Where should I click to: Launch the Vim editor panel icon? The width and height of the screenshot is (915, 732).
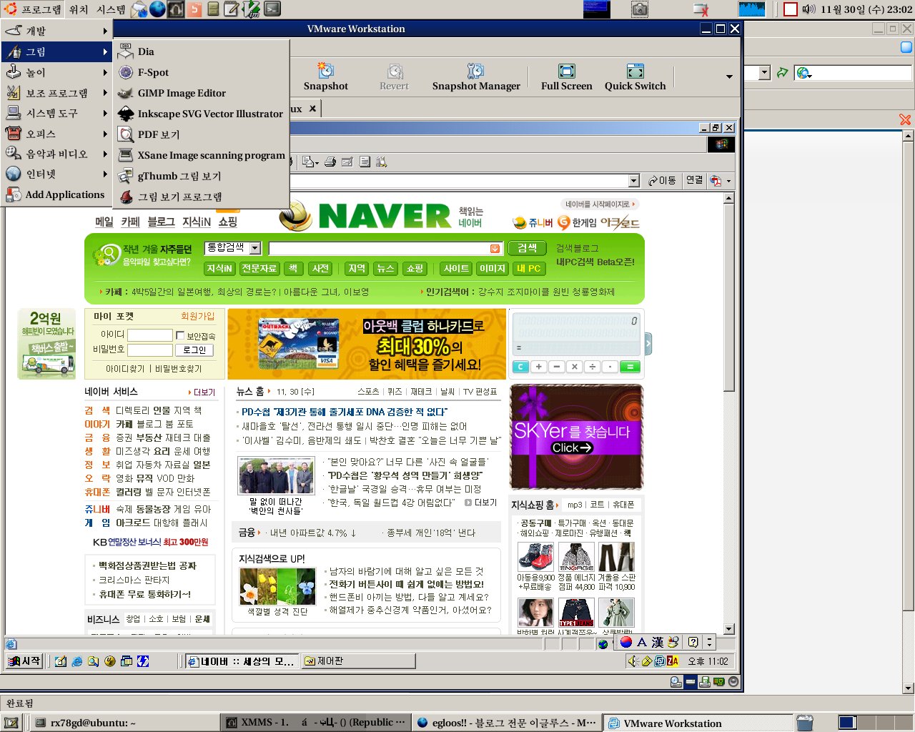(251, 9)
